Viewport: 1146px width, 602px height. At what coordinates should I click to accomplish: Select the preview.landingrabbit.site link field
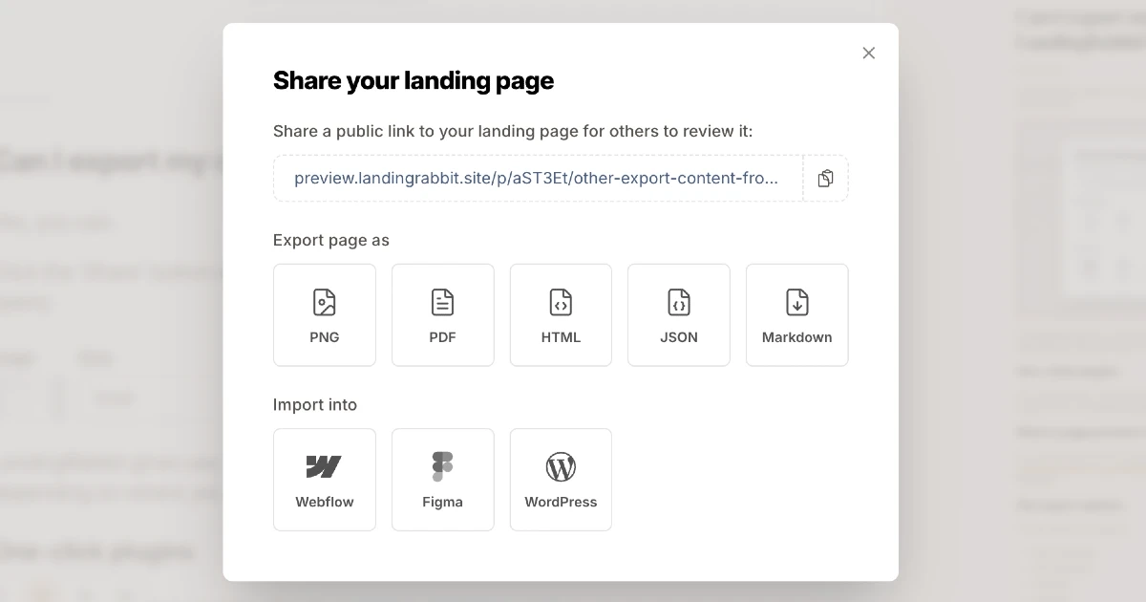pos(537,179)
